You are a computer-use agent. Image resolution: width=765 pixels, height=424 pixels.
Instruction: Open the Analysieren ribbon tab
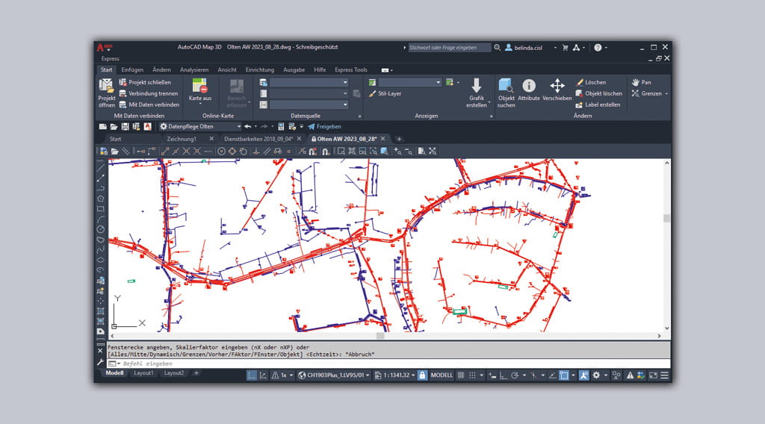click(194, 69)
